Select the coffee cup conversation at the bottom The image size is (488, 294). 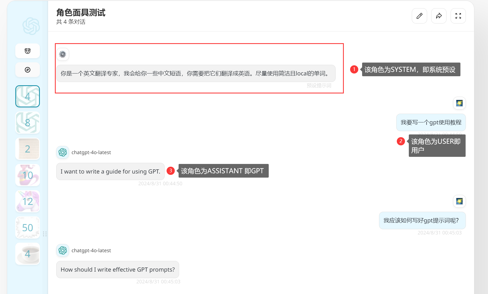(x=27, y=254)
